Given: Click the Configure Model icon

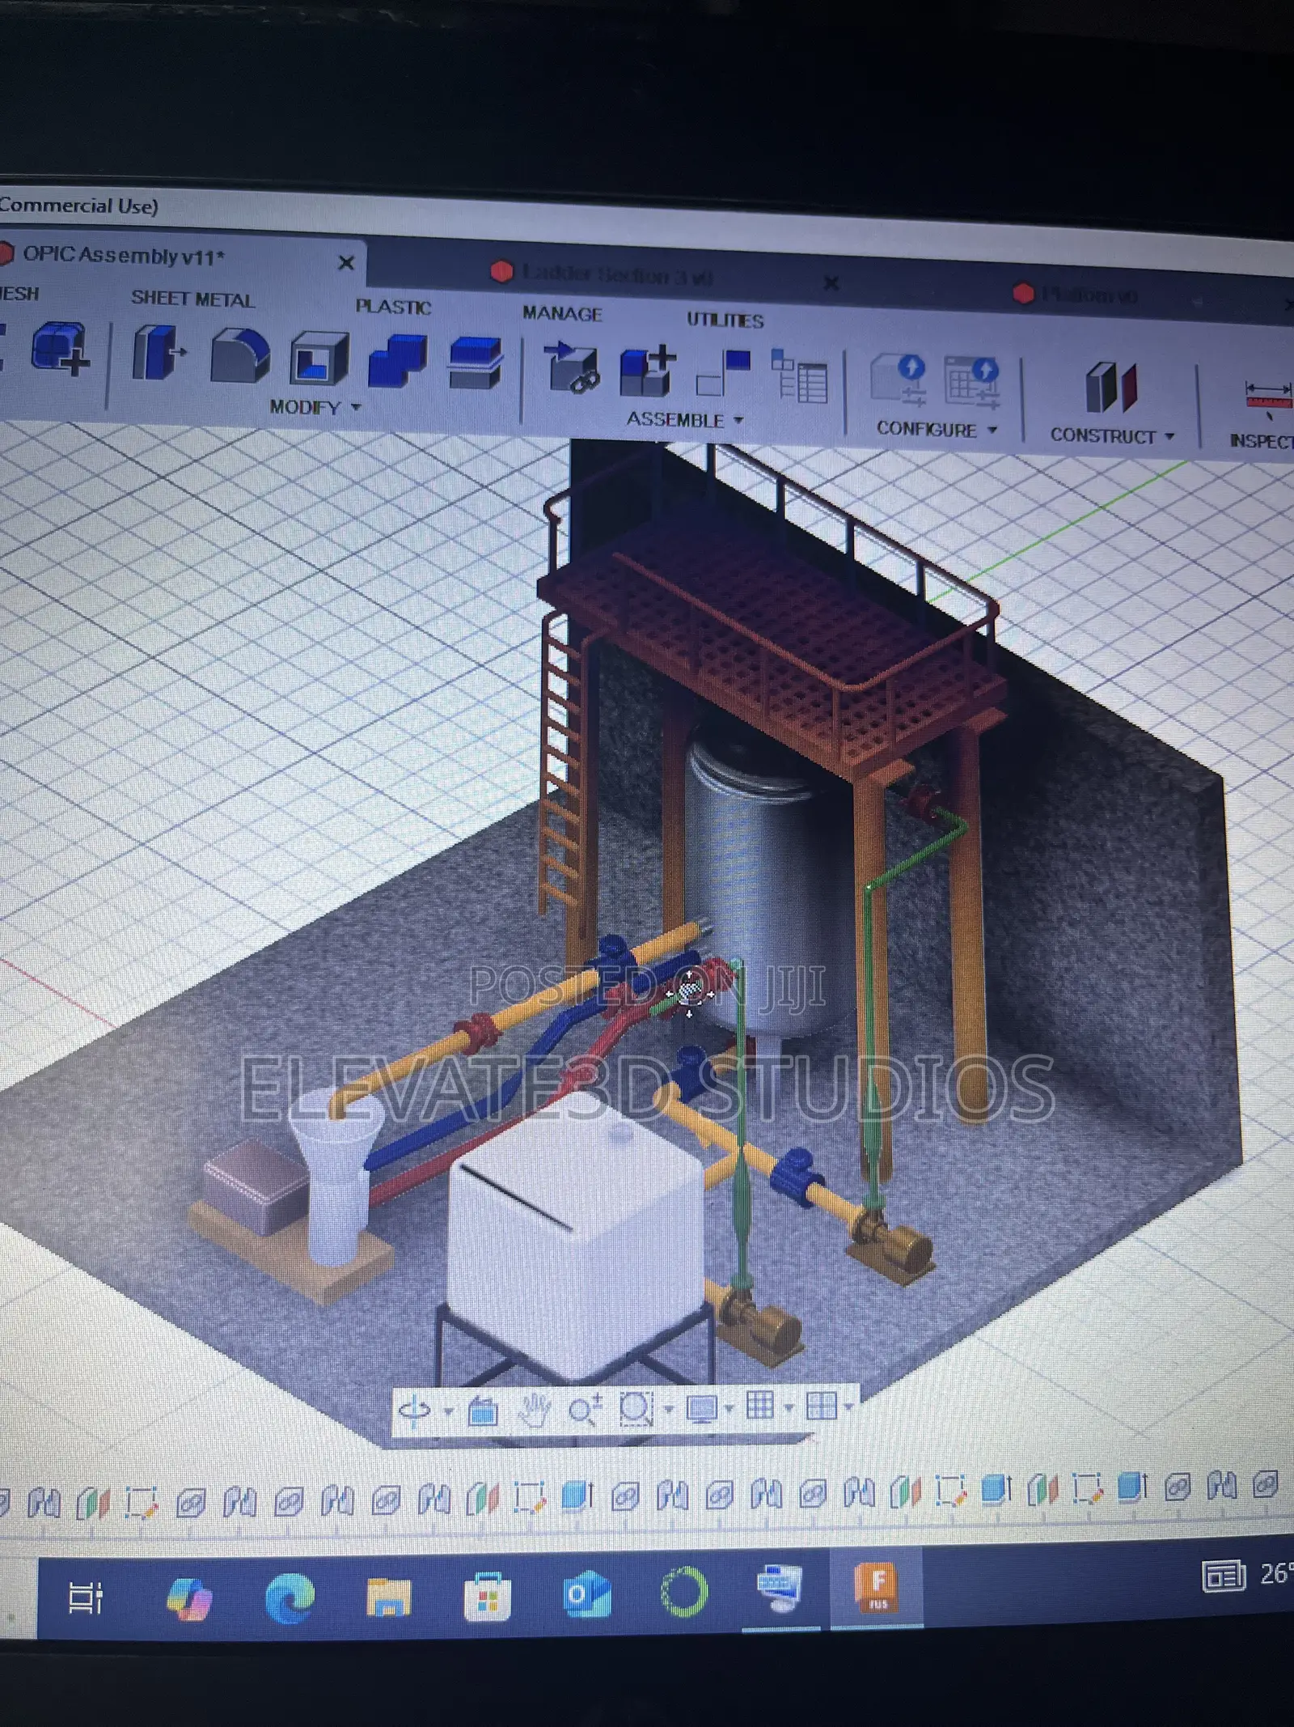Looking at the screenshot, I should (899, 379).
